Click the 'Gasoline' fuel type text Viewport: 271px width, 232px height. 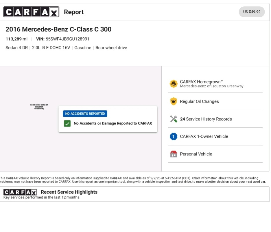click(x=83, y=48)
